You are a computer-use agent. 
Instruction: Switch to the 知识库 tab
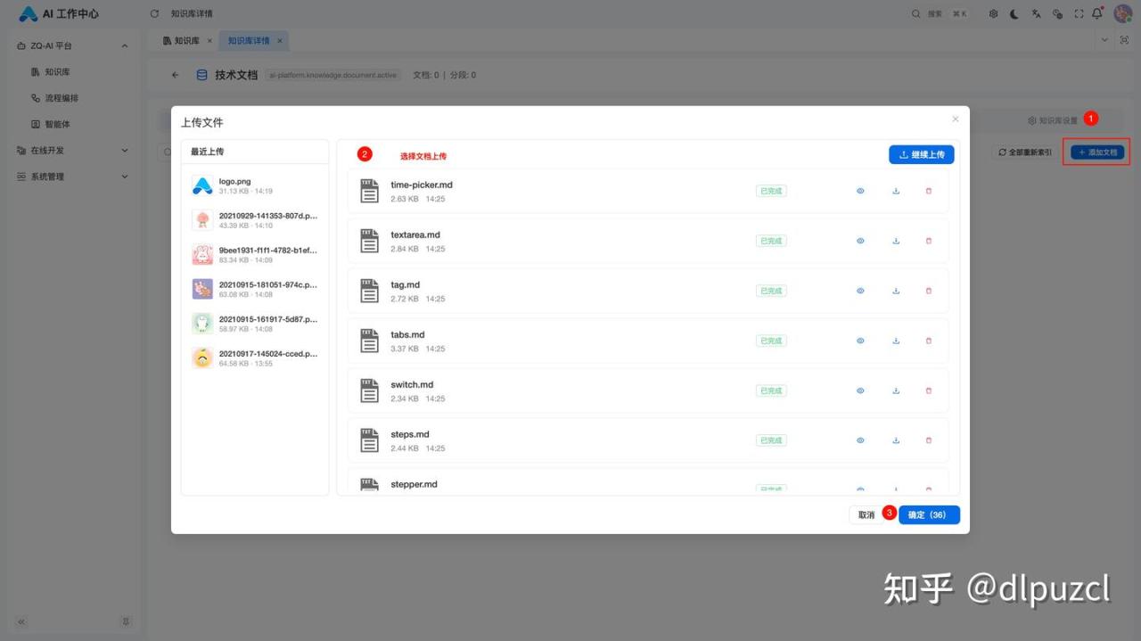click(182, 41)
